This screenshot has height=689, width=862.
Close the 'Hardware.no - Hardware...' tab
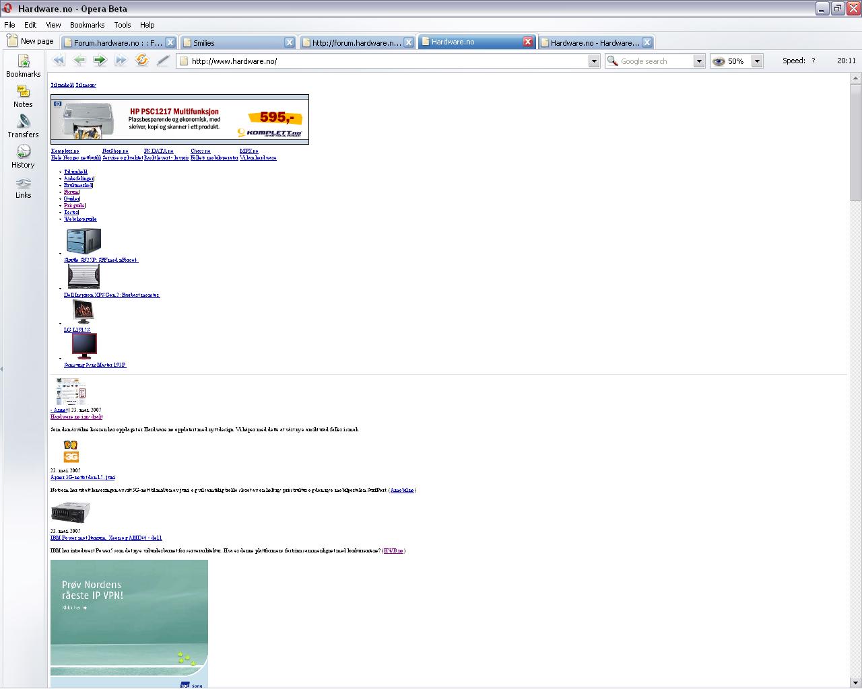pos(647,42)
